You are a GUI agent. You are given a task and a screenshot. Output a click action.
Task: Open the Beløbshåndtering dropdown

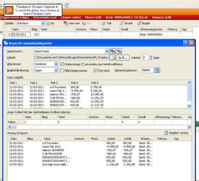pos(56,70)
